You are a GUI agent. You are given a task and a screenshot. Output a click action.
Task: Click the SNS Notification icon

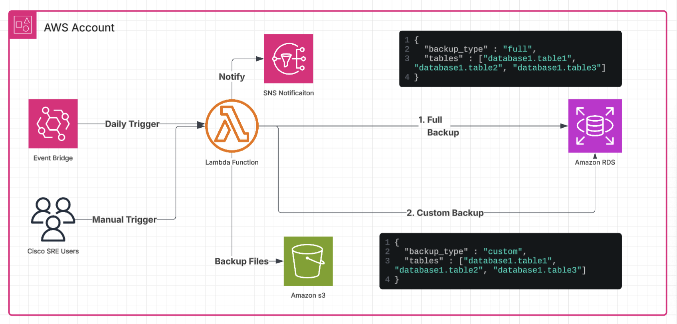coord(289,59)
